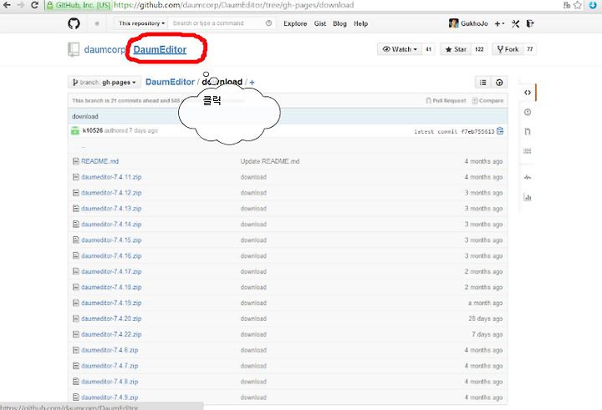602x410 pixels.
Task: Open daumeditor-7.4.18.zip
Action: [x=111, y=287]
